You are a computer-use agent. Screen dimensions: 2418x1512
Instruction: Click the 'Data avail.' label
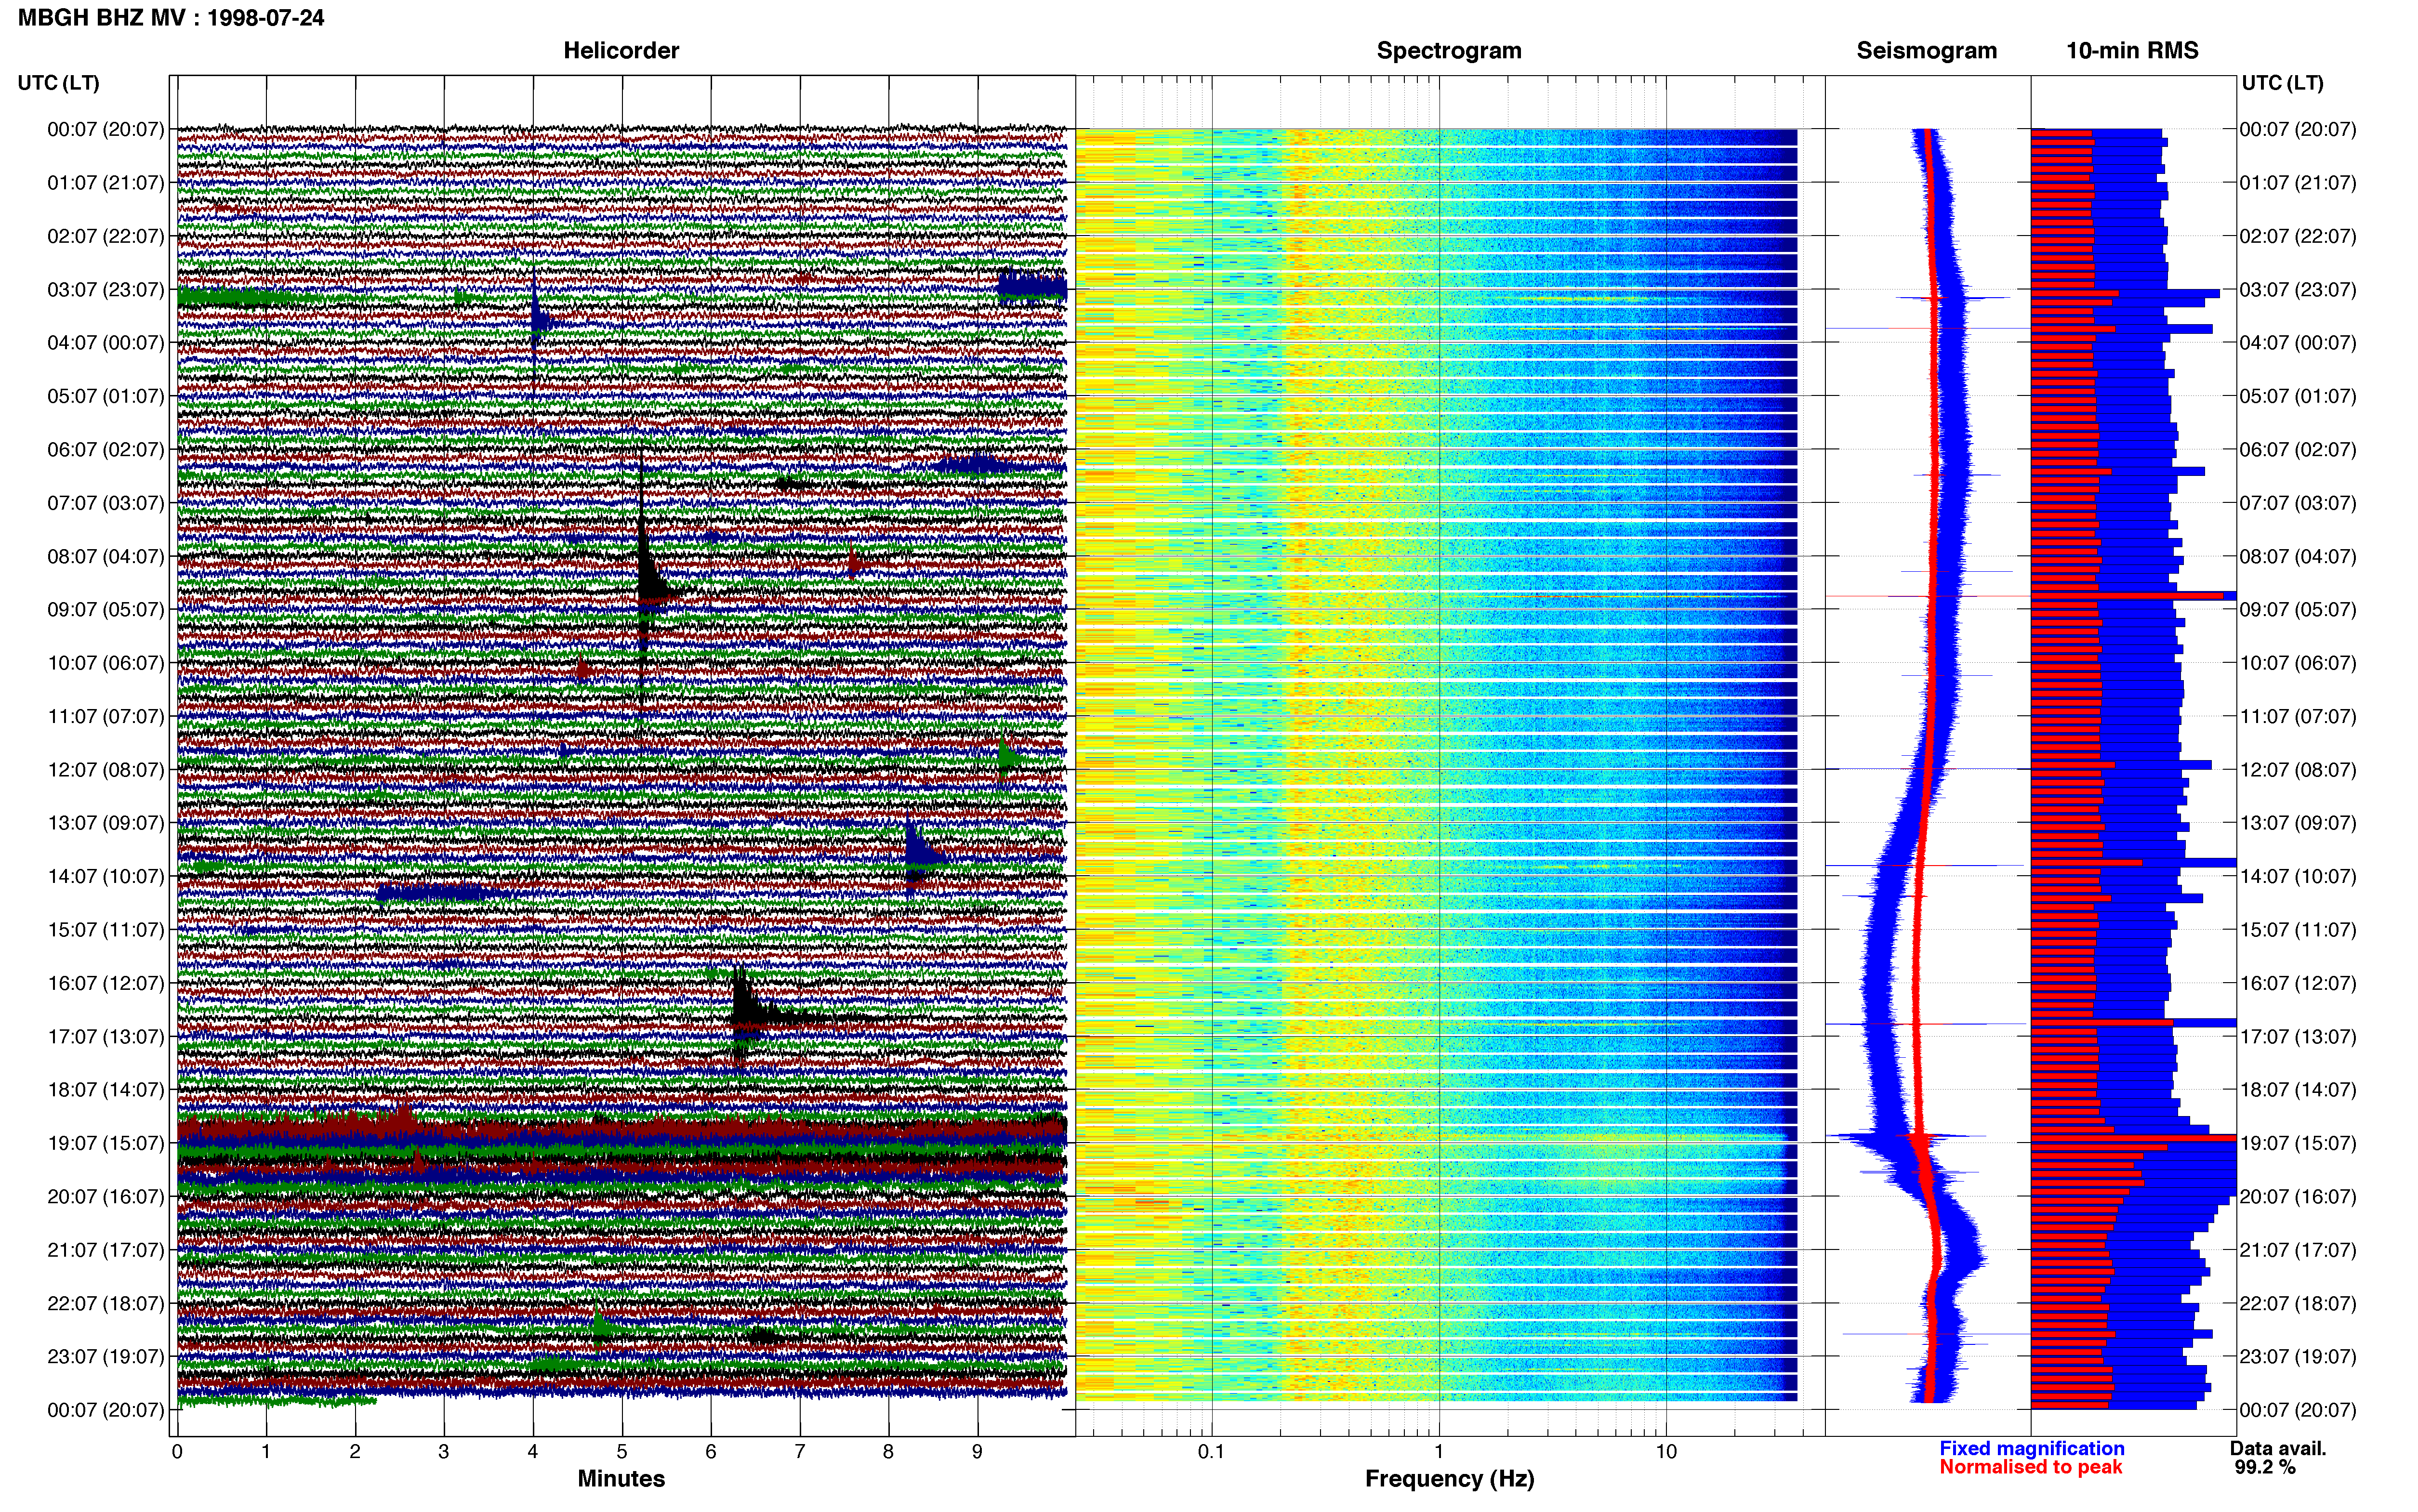[2278, 1449]
